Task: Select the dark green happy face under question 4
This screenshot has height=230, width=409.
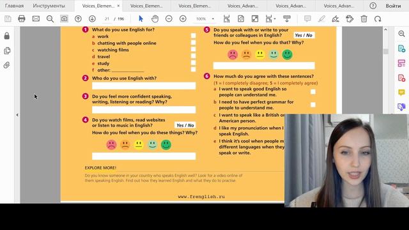Action: tap(166, 145)
